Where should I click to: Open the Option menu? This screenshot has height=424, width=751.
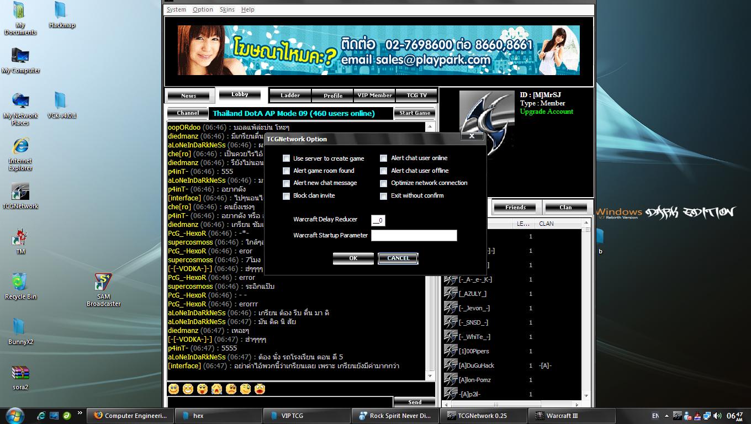coord(203,9)
